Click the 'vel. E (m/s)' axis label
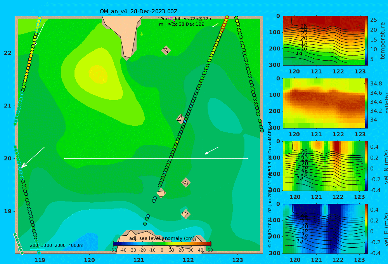This screenshot has height=264, width=388. (x=386, y=229)
